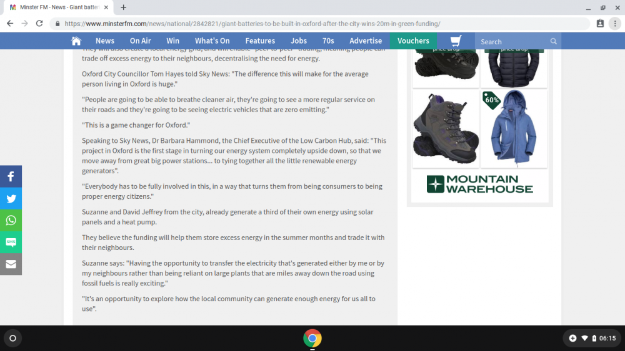Share article via SMS
The width and height of the screenshot is (625, 351).
11,242
